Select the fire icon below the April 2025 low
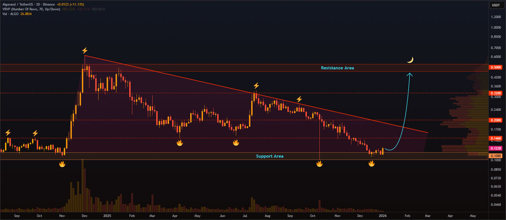The height and width of the screenshot is (220, 506). 179,143
